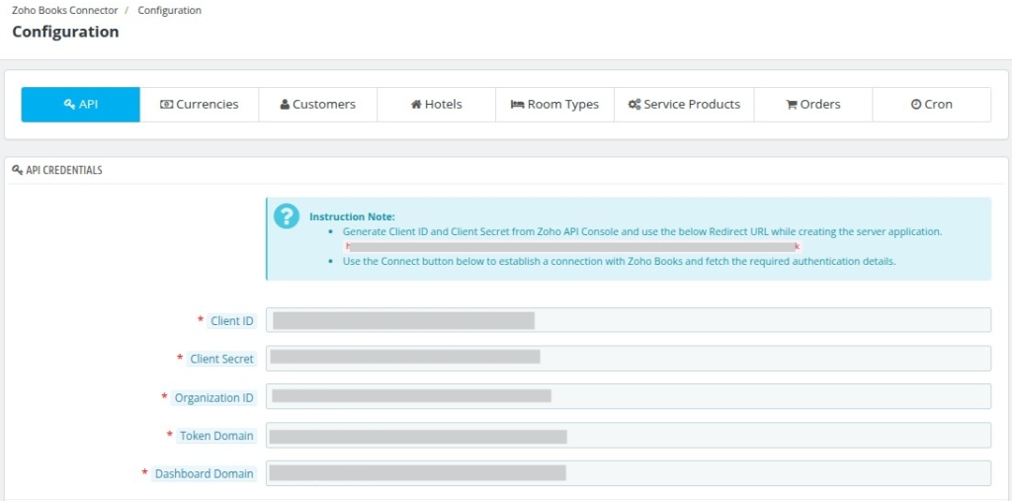The image size is (1012, 501).
Task: Select the Cron tab
Action: [931, 105]
